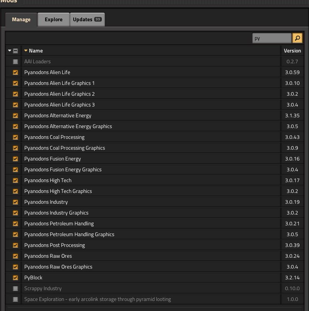Toggle Pyanodons Coal Processing Graphics checkbox

[x=15, y=148]
